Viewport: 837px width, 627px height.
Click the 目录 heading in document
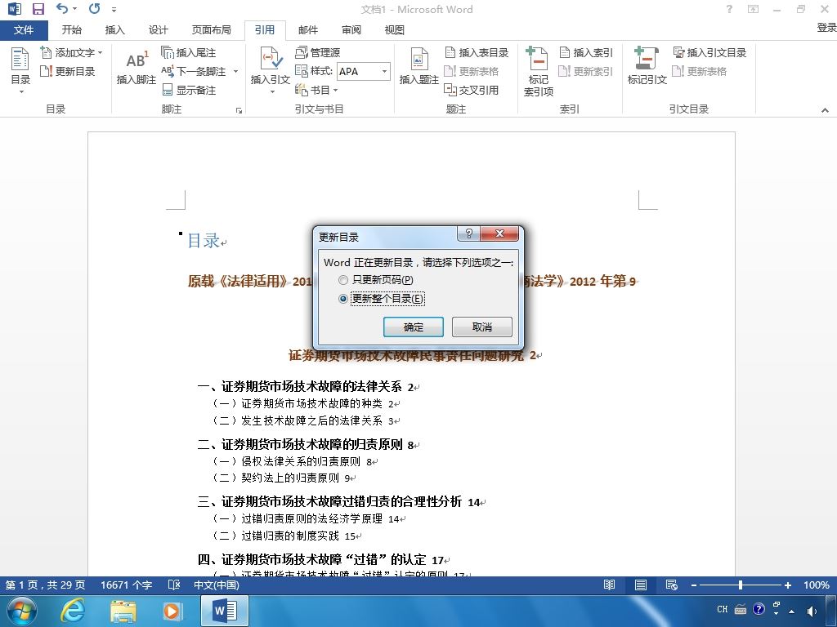coord(204,241)
